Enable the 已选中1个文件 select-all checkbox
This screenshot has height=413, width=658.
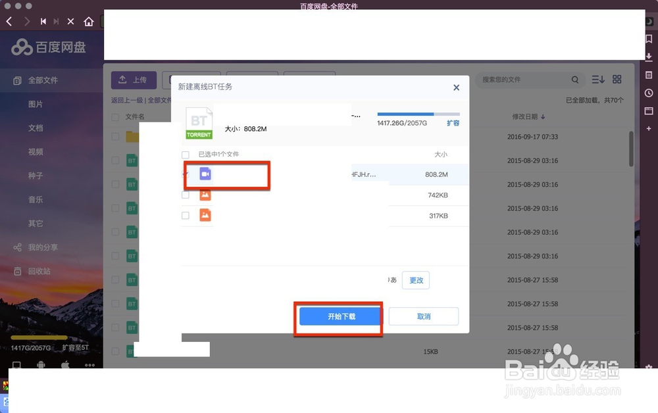tap(185, 154)
